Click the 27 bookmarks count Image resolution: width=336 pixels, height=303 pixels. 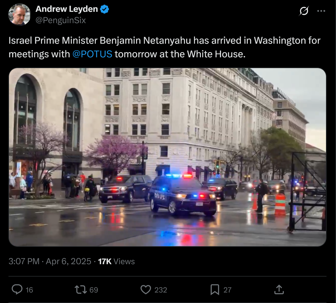[x=227, y=290]
